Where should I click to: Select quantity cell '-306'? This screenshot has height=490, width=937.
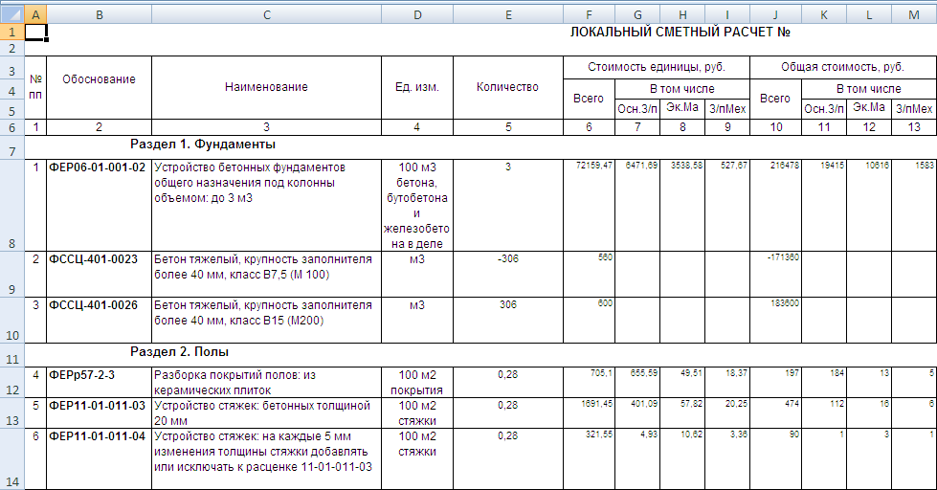[508, 275]
